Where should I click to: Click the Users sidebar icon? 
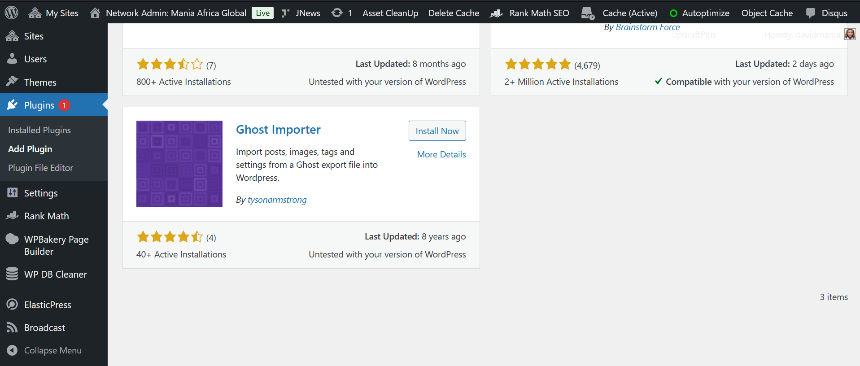12,59
